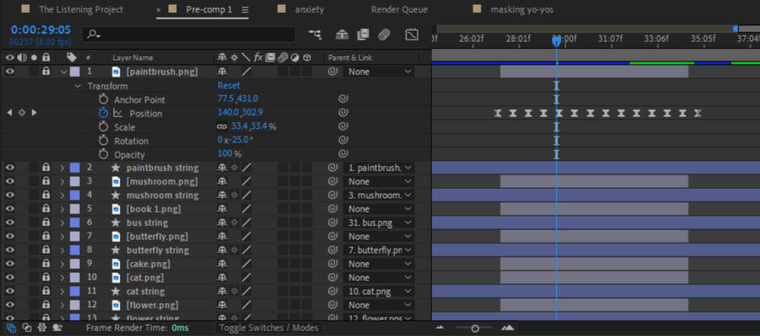Open the composition mini-flowchart icon

(314, 35)
